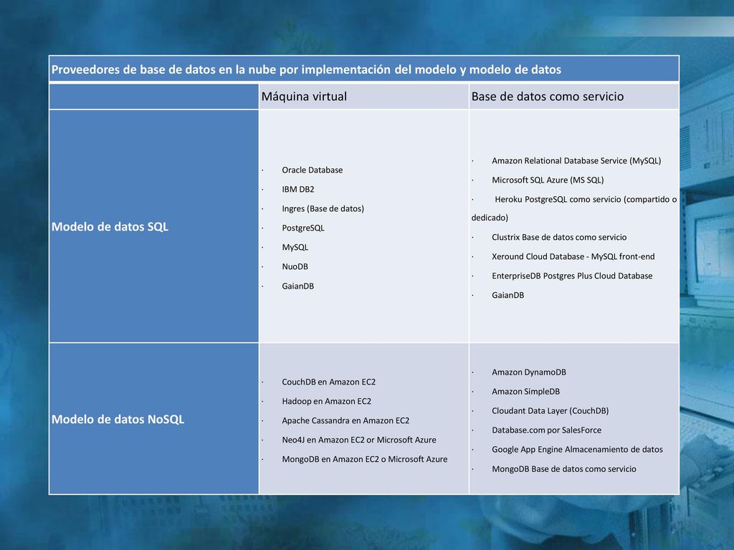Select the "Amazon SimpleDB" entry
734x550 pixels.
click(525, 392)
